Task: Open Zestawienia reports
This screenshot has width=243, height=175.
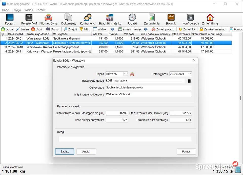Action: pos(152,19)
